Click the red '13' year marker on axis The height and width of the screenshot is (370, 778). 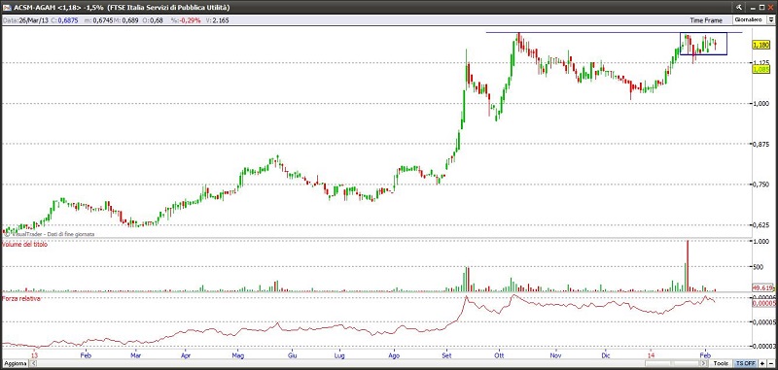pos(34,355)
